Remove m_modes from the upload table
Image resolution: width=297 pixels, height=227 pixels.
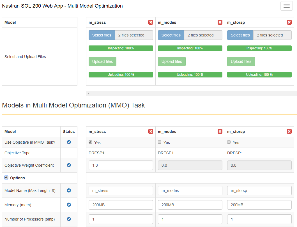coord(220,22)
